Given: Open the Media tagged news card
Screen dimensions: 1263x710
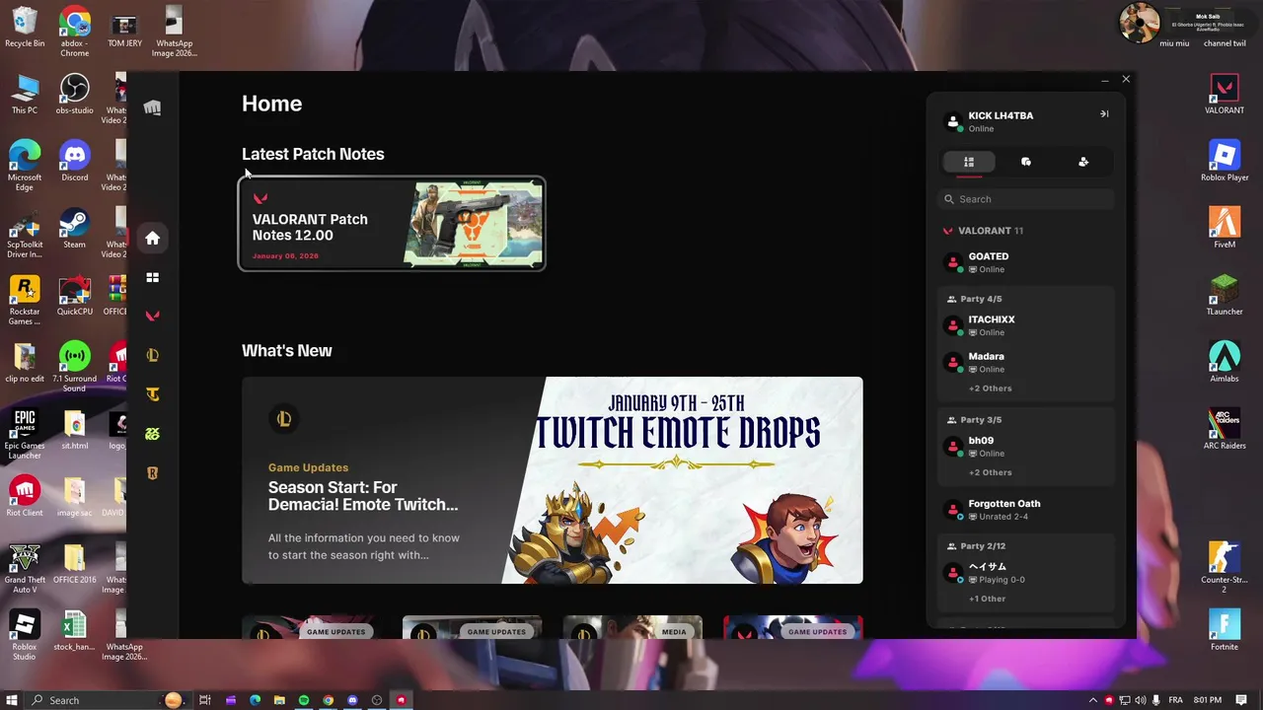Looking at the screenshot, I should point(632,627).
